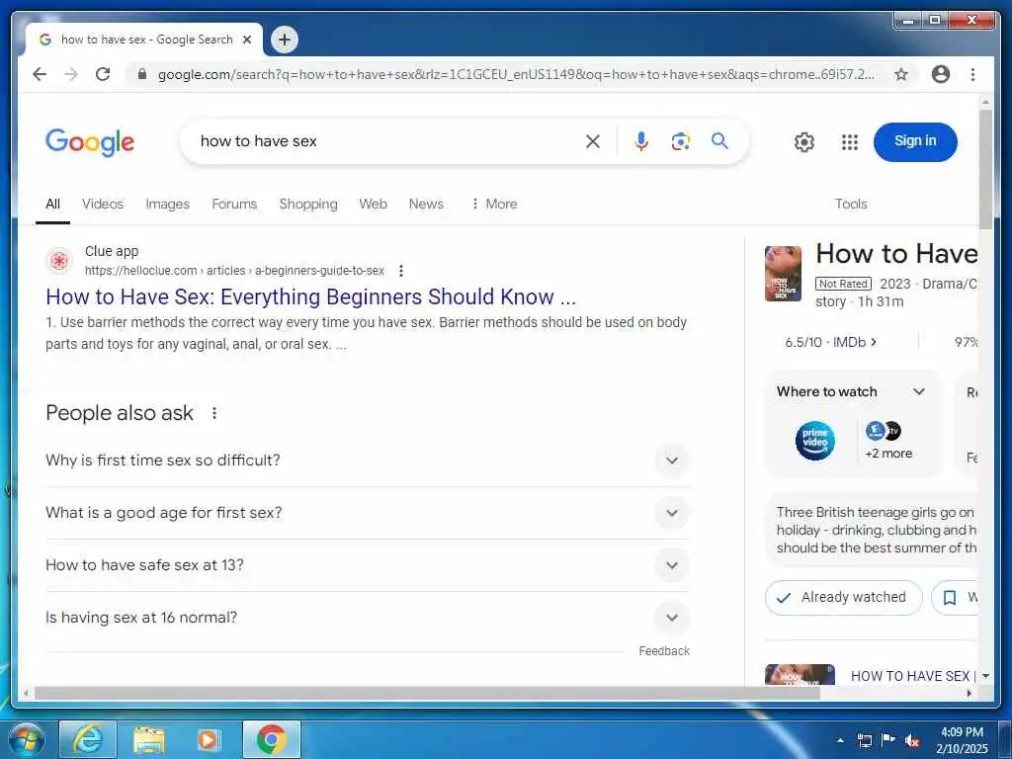Close the Google Search tab
The image size is (1012, 759).
click(246, 40)
